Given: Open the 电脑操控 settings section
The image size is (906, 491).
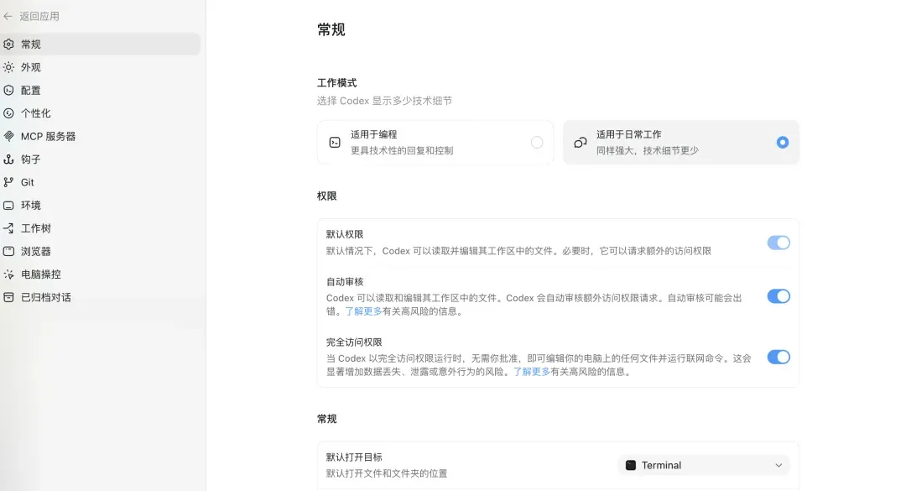Looking at the screenshot, I should (x=101, y=274).
